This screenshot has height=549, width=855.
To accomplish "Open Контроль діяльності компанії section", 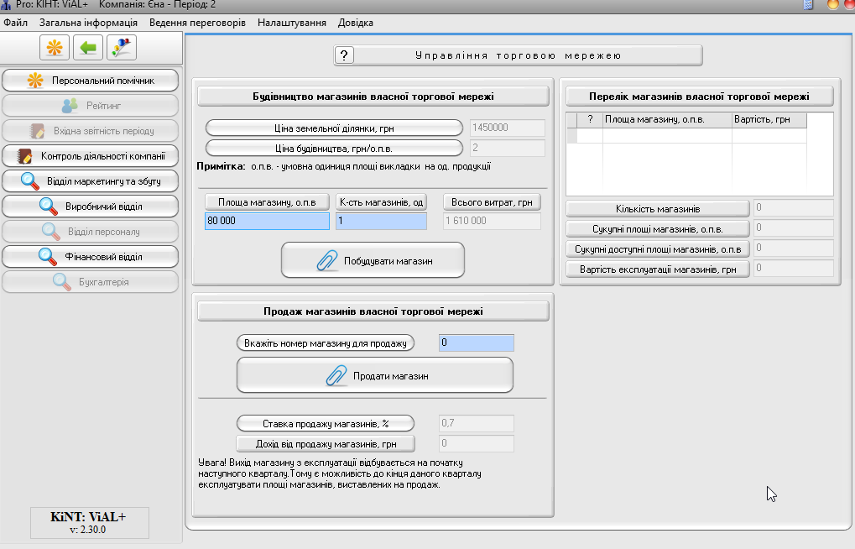I will (91, 156).
